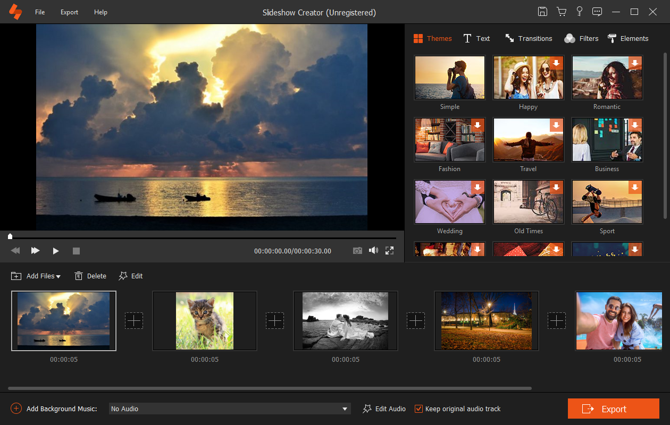Open the volume control icon in the preview toolbar
This screenshot has height=425, width=670.
point(373,250)
